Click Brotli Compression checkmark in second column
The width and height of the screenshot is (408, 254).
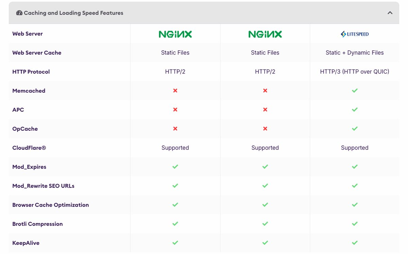tap(265, 224)
